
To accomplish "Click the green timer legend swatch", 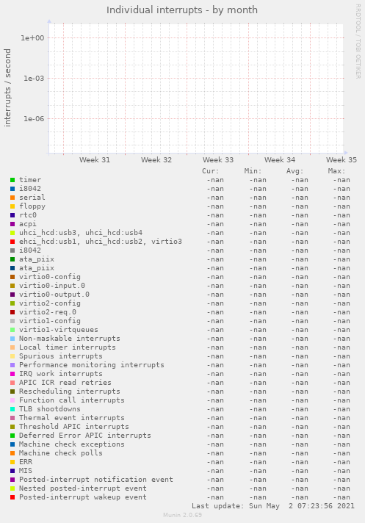I will [12, 180].
